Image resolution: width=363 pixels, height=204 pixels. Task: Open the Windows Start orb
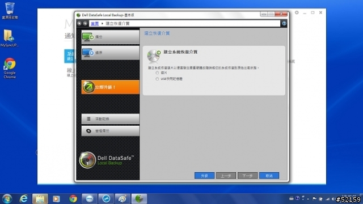7,199
